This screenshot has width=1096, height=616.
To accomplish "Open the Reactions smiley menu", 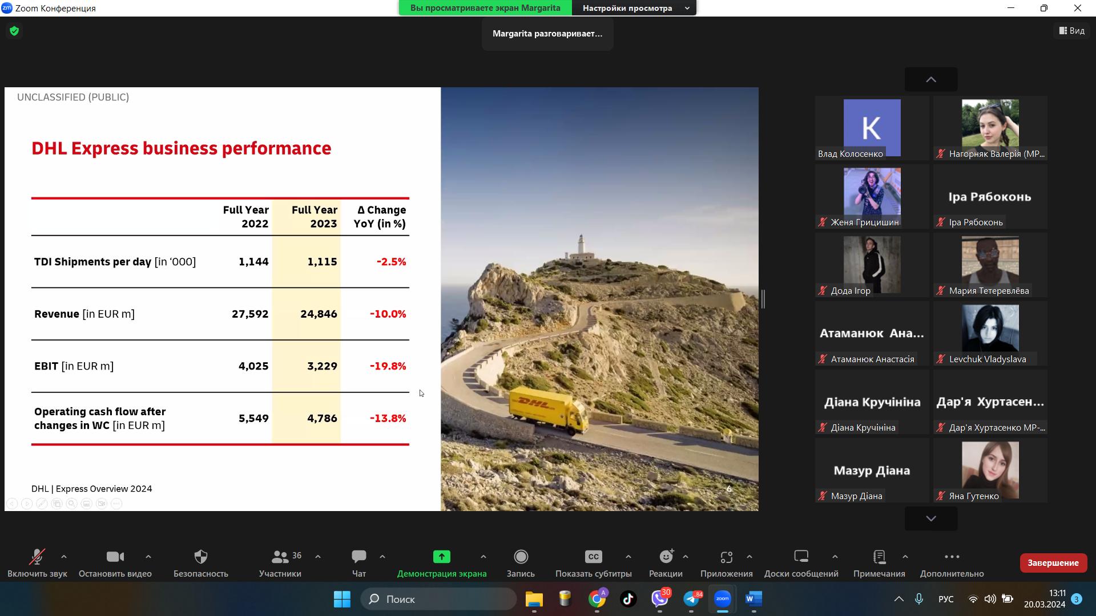I will 666,557.
